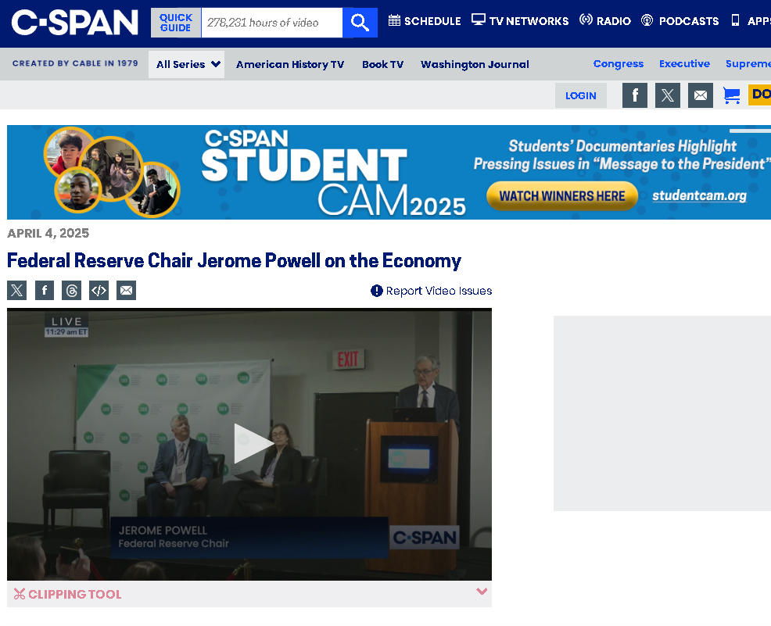Open American History TV series
The image size is (771, 626).
pos(290,64)
